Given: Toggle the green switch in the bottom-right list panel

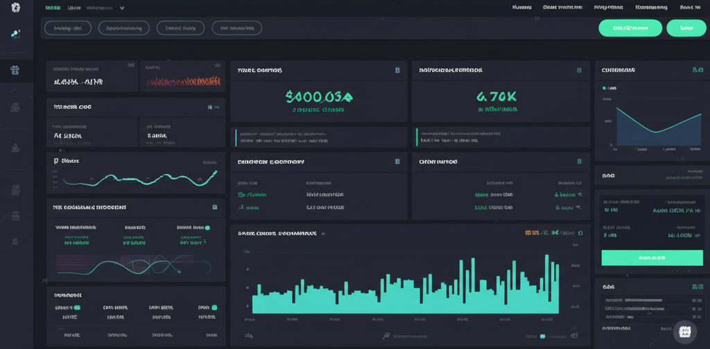Looking at the screenshot, I should point(697,286).
